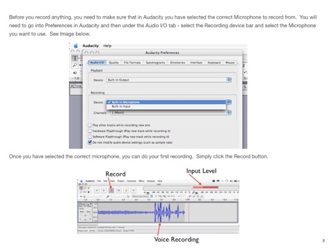Switch to the Audio I/O preferences tab

pos(97,62)
